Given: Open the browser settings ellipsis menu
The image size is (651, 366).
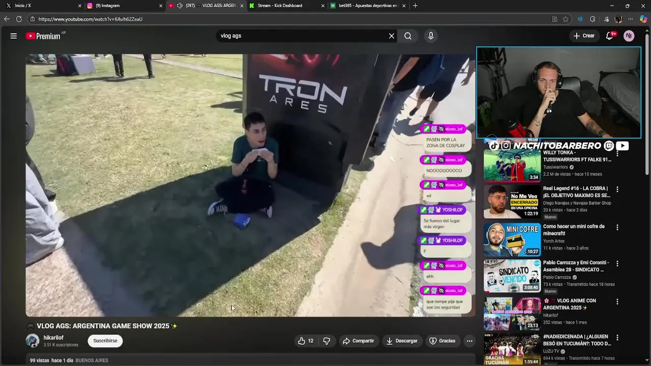Looking at the screenshot, I should (631, 19).
